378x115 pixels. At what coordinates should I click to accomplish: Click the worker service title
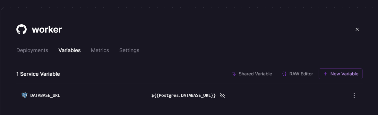point(47,29)
